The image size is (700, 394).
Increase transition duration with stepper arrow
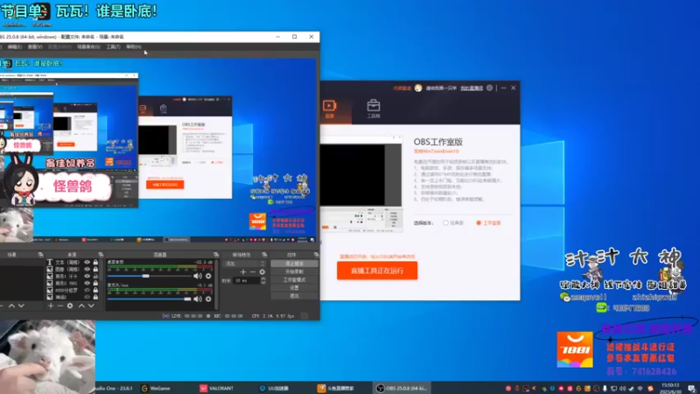tap(263, 278)
